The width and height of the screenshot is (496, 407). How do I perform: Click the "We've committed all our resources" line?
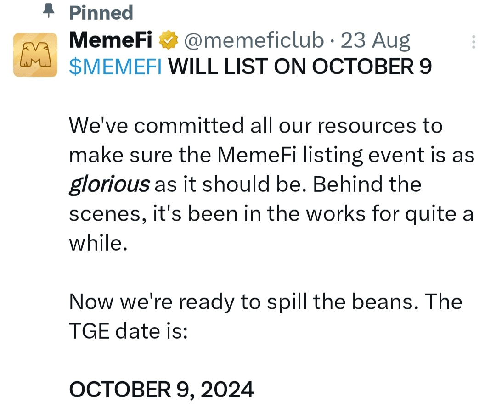[255, 126]
